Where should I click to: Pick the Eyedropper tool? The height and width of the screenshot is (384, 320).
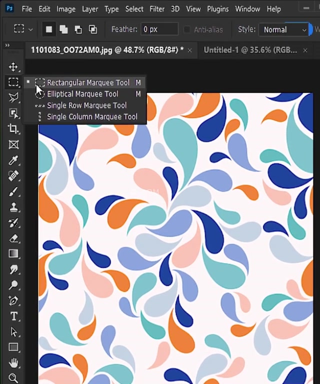pyautogui.click(x=13, y=160)
